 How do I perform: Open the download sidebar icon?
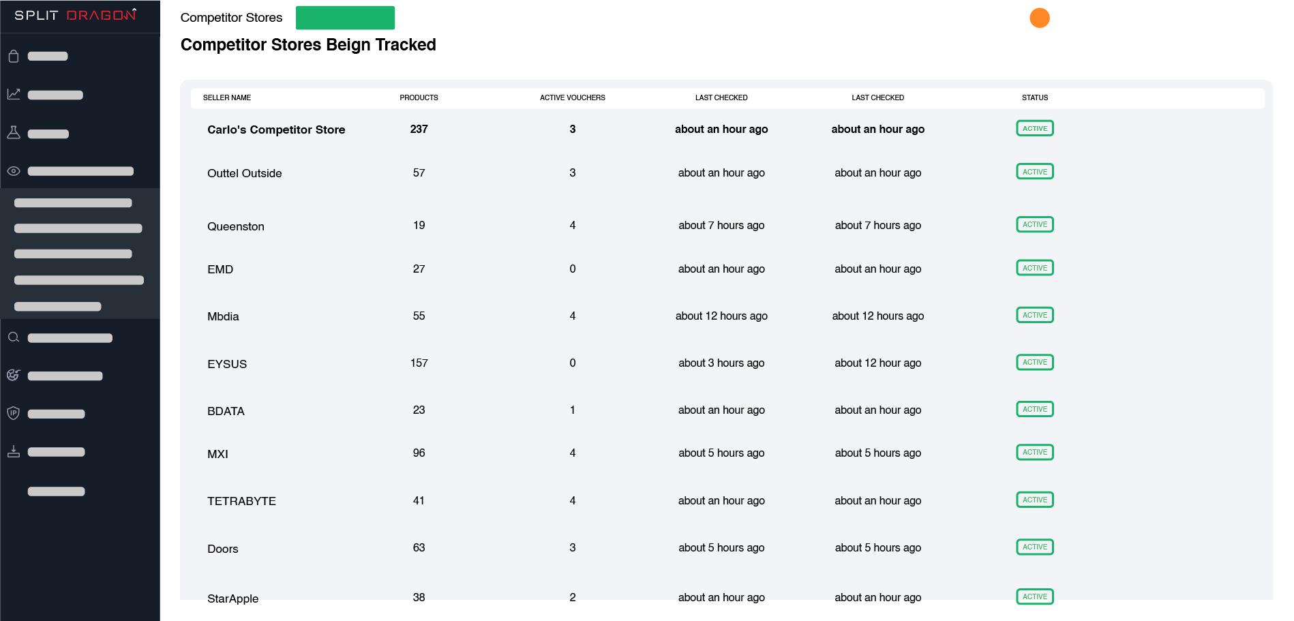pos(14,451)
